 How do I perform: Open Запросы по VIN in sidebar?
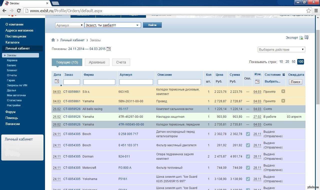pyautogui.click(x=17, y=85)
